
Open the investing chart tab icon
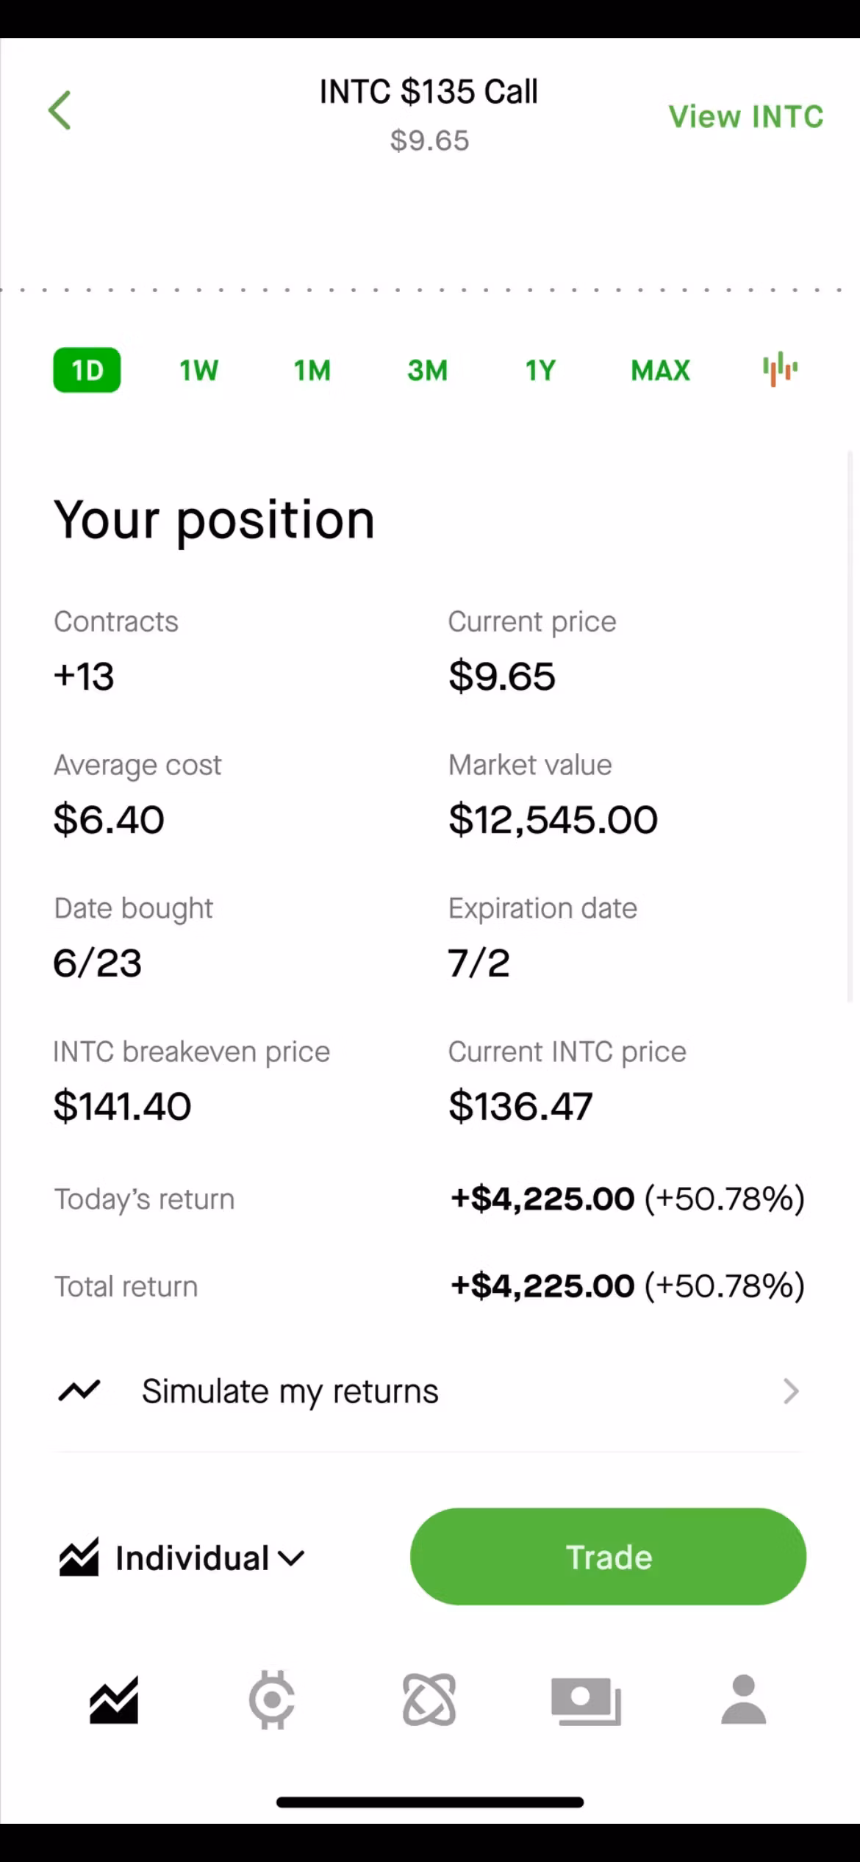click(x=114, y=1700)
